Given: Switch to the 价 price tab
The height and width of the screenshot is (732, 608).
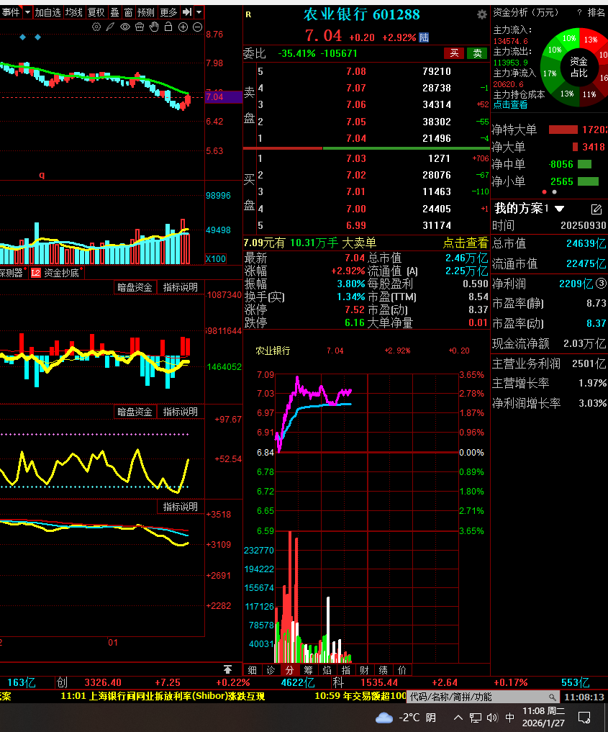Looking at the screenshot, I should (401, 670).
